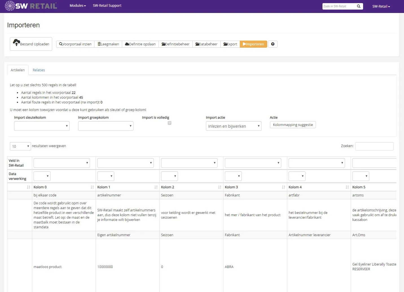The height and width of the screenshot is (292, 404).
Task: Sort by Kolom 1 sort icon
Action: pyautogui.click(x=156, y=187)
